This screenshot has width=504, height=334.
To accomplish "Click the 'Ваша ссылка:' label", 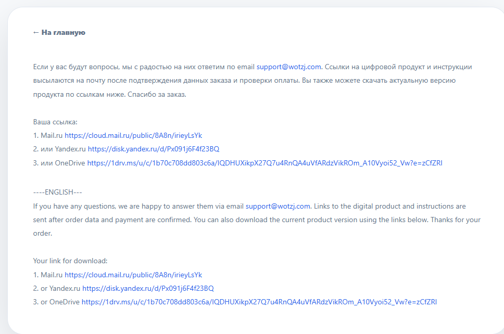I will 55,122.
